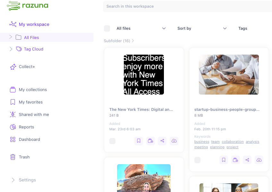This screenshot has width=272, height=192.
Task: Open the All files filter dropdown
Action: tap(141, 28)
